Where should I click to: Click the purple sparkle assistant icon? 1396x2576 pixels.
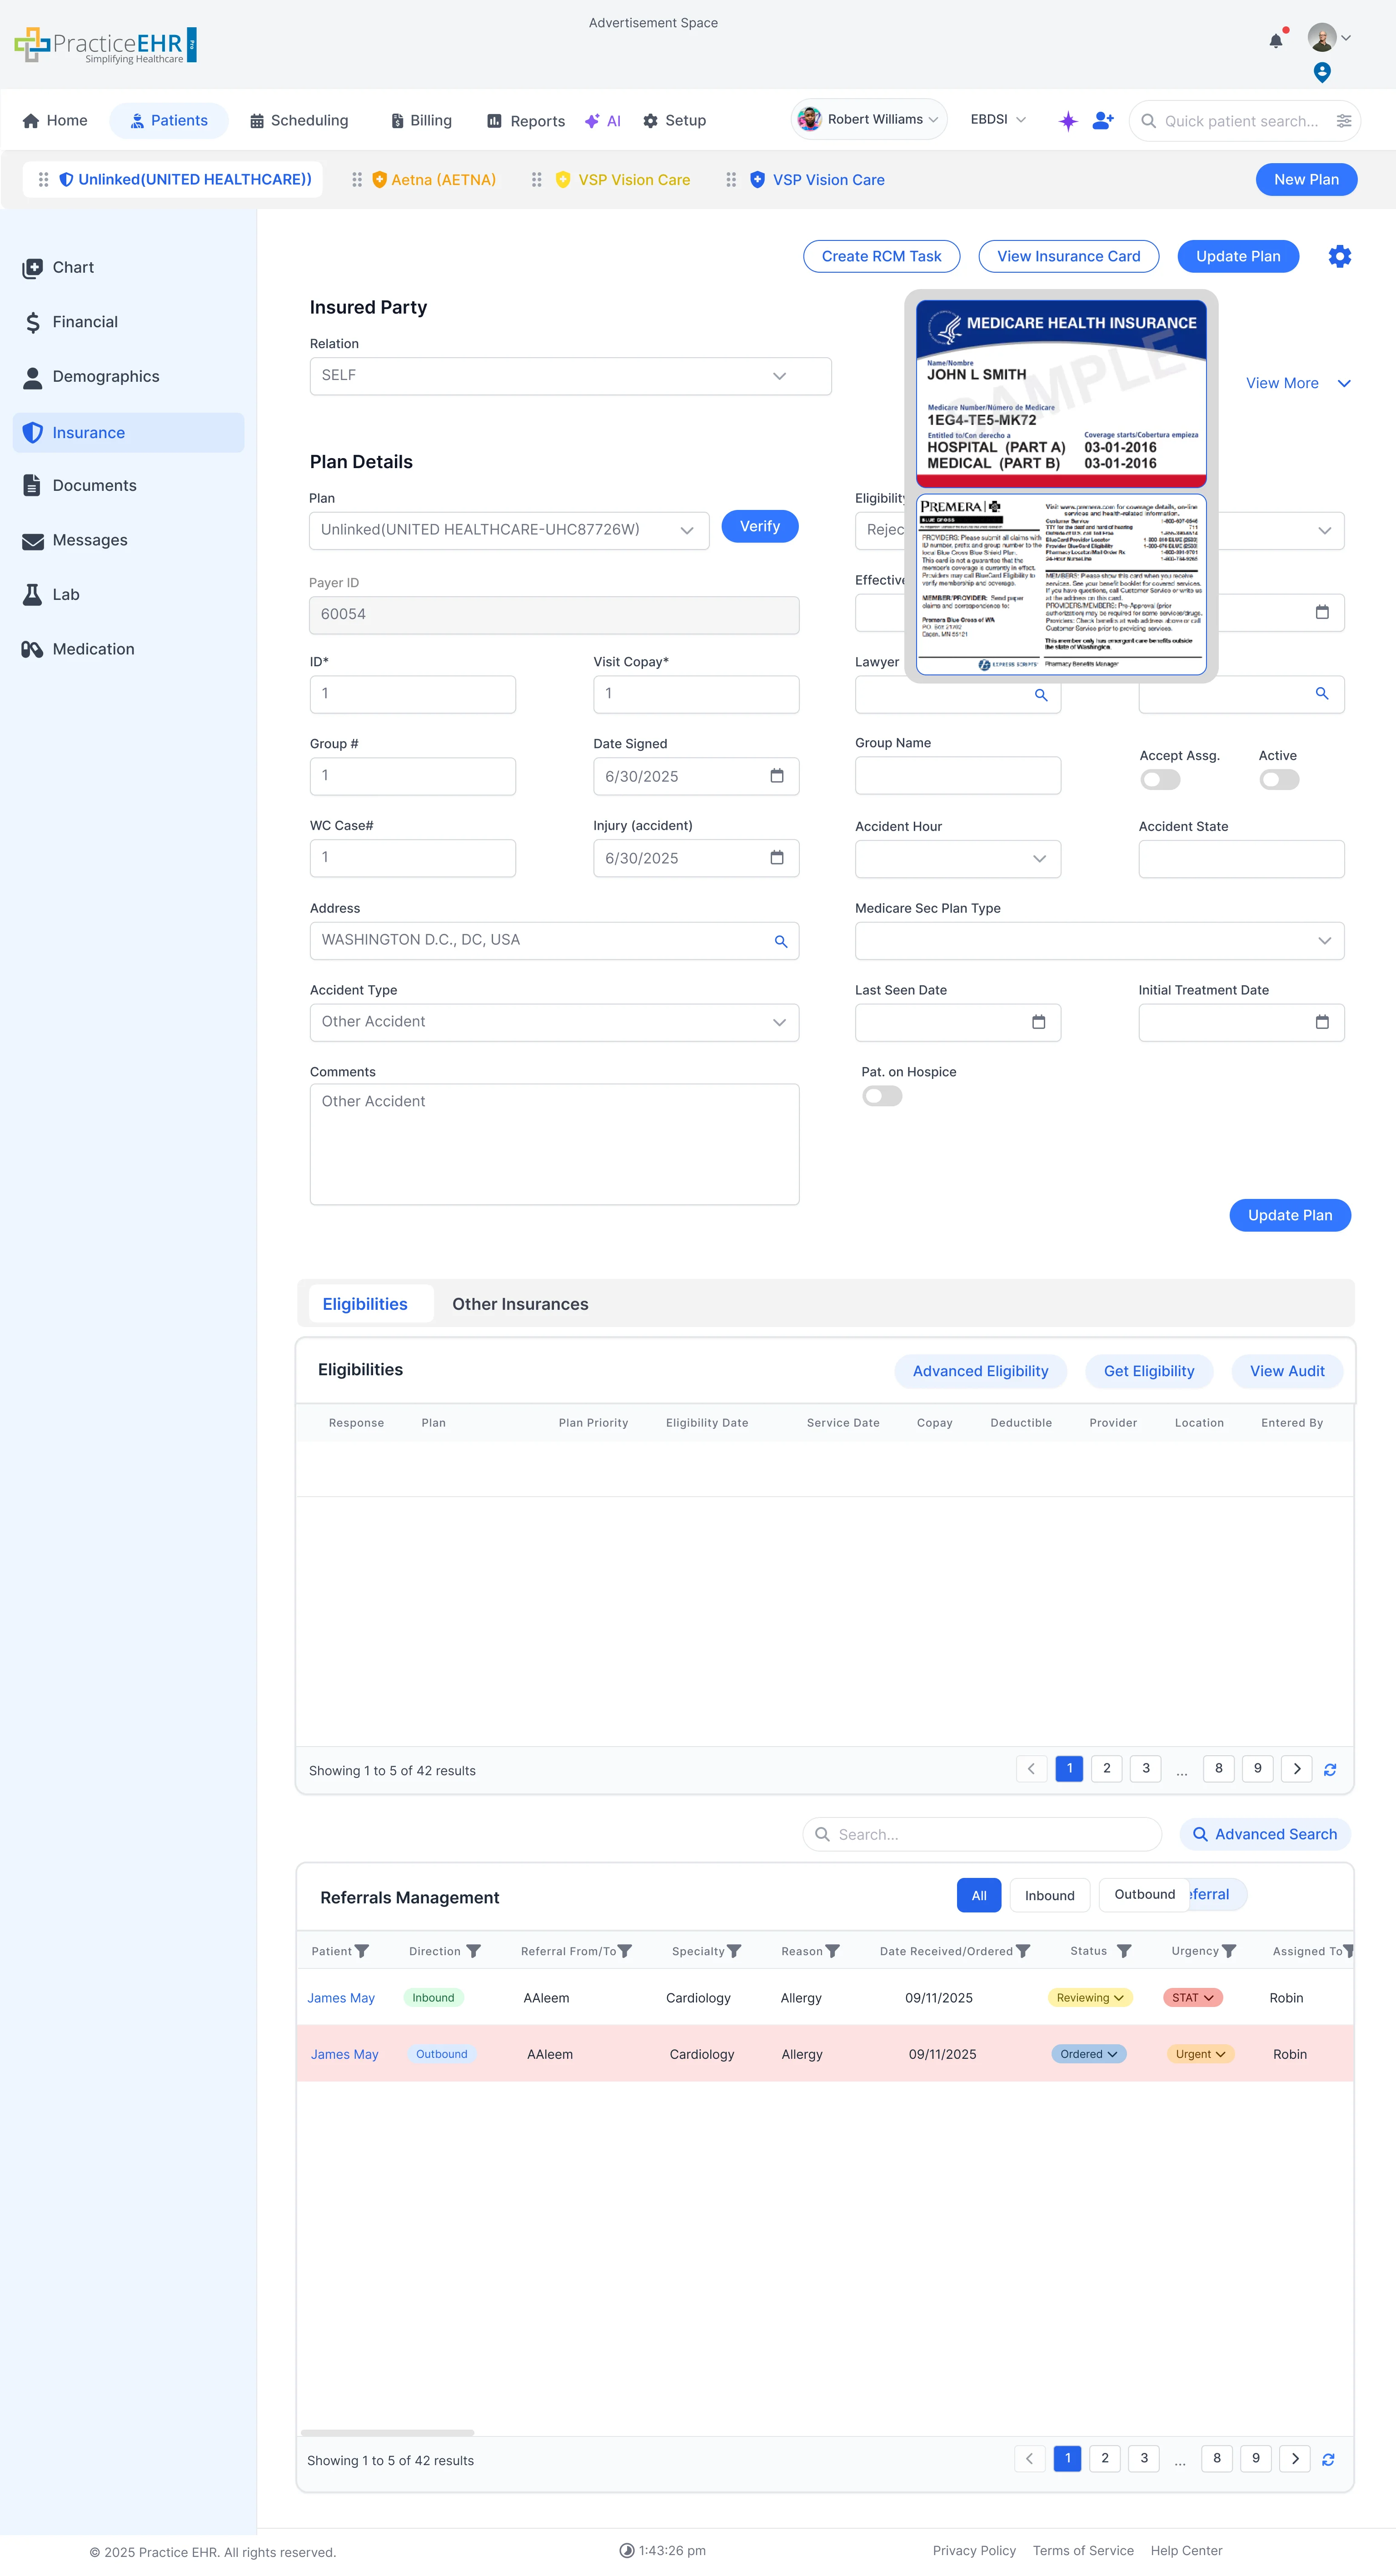pyautogui.click(x=1068, y=121)
